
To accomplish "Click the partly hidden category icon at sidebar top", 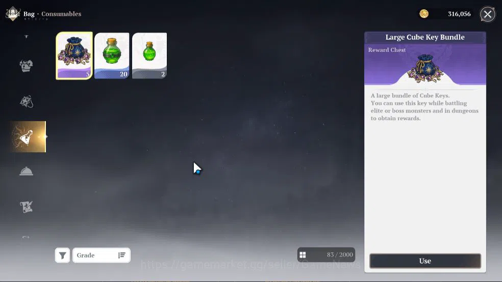I will point(26,37).
